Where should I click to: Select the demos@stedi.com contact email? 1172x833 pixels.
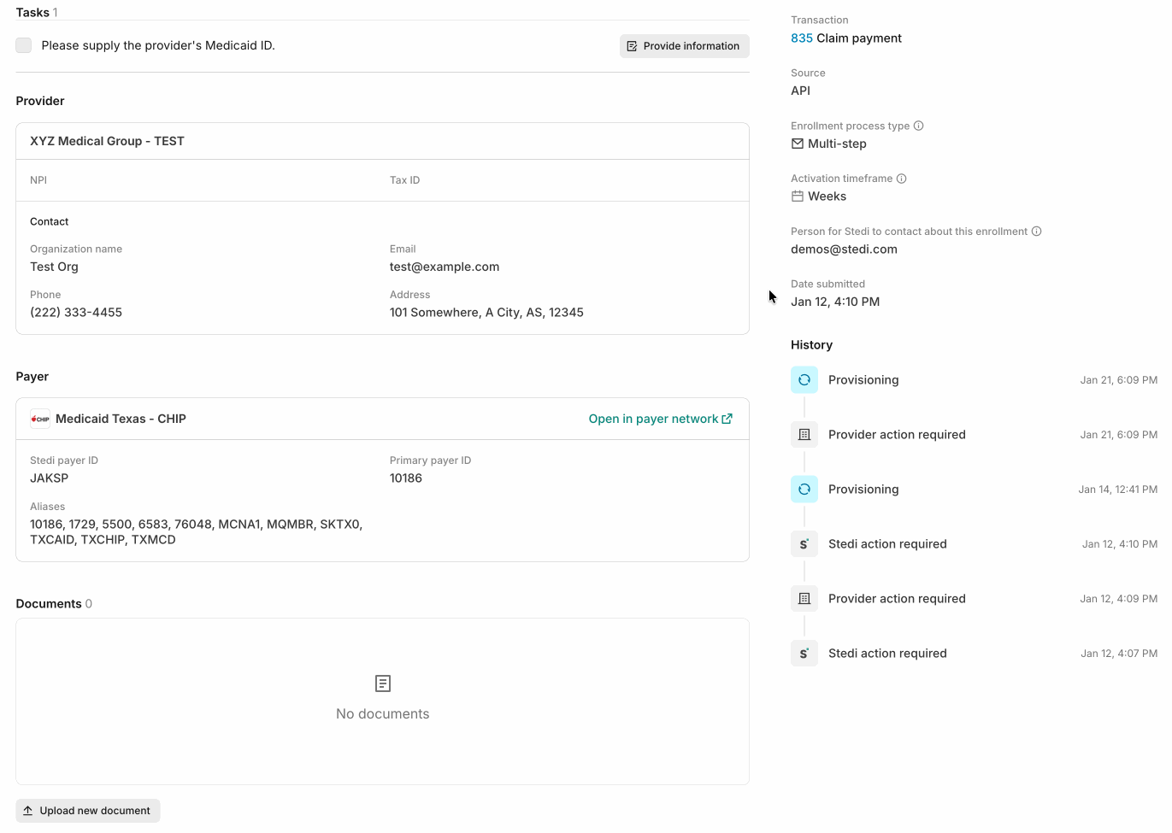tap(844, 249)
